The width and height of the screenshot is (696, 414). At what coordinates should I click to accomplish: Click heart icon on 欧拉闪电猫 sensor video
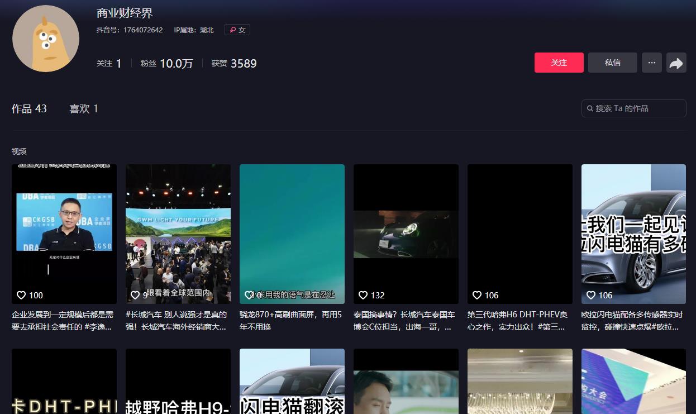(x=591, y=295)
